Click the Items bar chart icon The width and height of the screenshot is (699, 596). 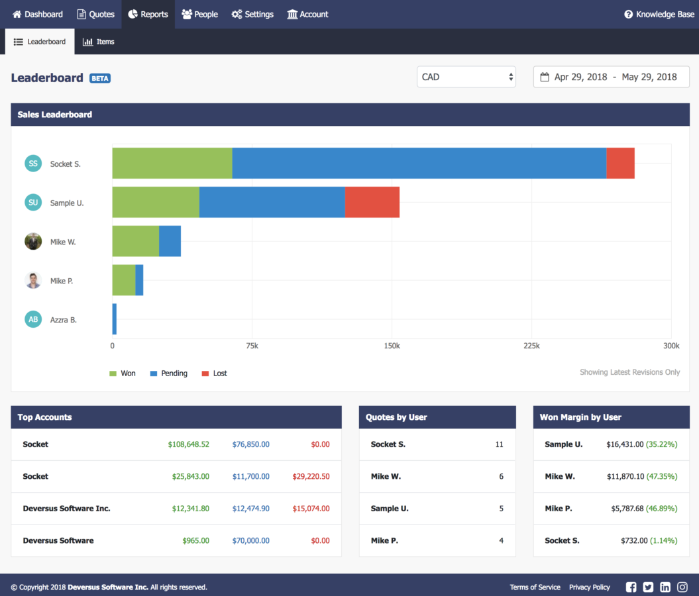[x=87, y=41]
